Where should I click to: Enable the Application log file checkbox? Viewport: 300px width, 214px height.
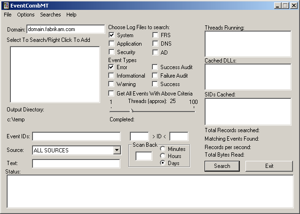(x=112, y=44)
